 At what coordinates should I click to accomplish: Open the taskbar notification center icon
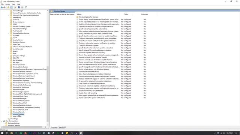(x=236, y=133)
